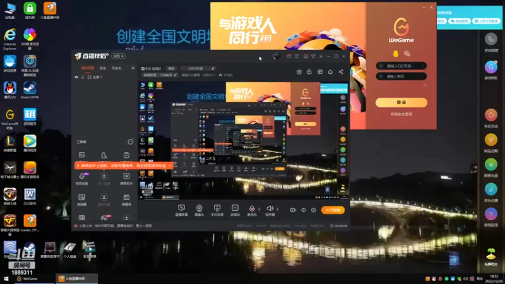The height and width of the screenshot is (284, 505).
Task: Focus the password field in WeGame
Action: pyautogui.click(x=401, y=76)
